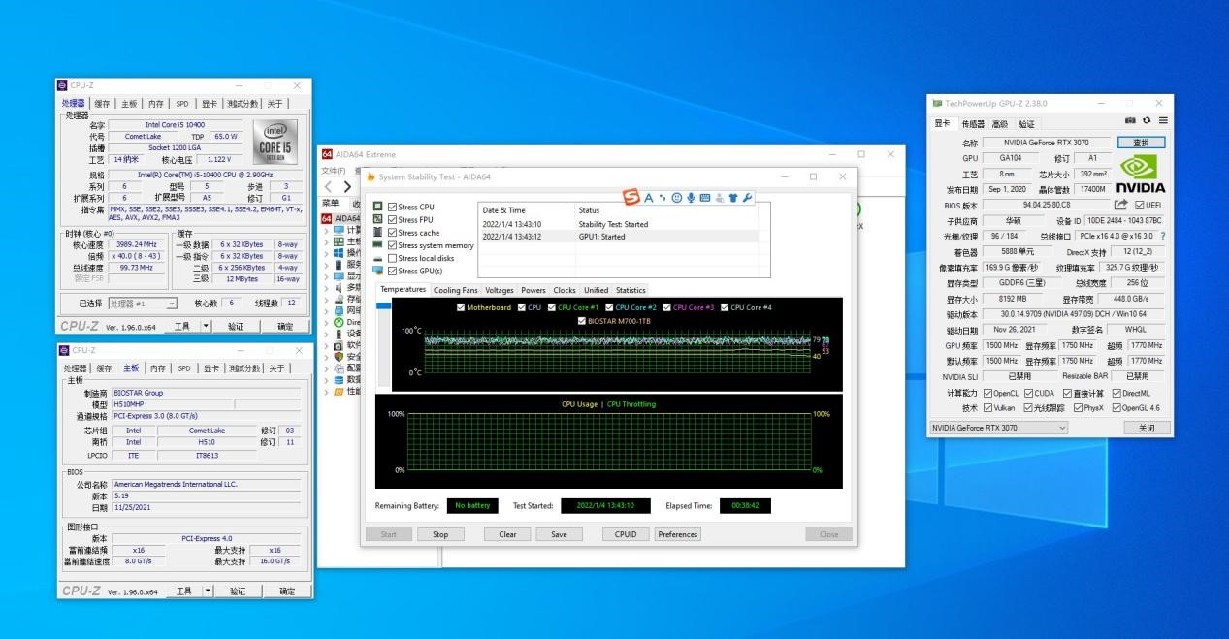Click the blue marker on the temperature graph side bar
Screen dimensions: 1229x639
[384, 306]
